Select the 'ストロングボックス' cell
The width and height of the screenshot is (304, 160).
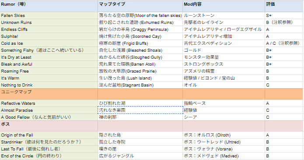click(224, 64)
